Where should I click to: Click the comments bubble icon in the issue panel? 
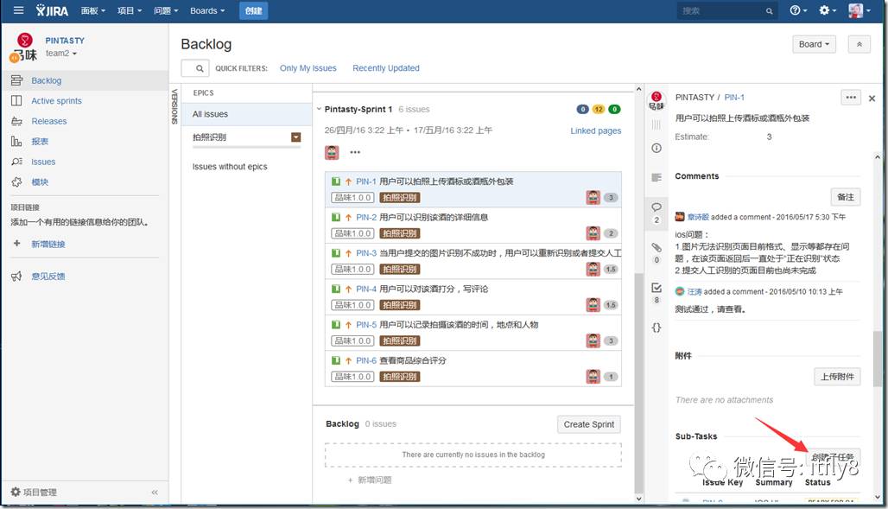pos(656,207)
